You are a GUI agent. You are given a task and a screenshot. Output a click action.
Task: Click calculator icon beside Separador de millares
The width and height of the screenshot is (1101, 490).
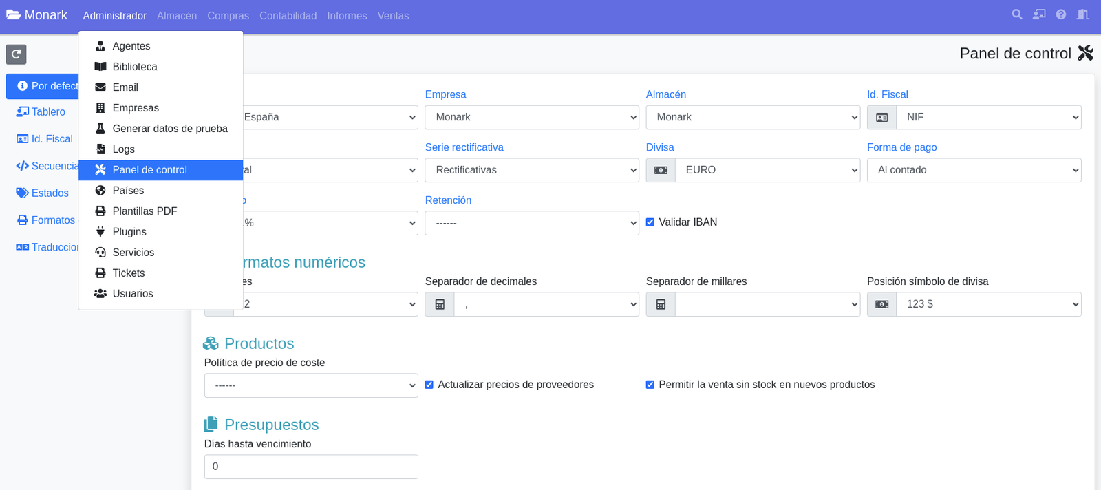pos(661,304)
